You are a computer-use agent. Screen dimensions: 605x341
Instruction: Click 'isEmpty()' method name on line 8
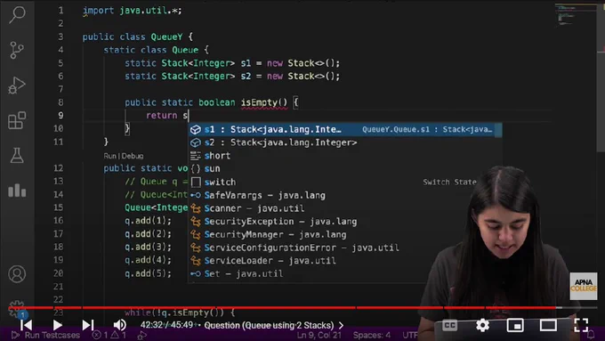point(264,102)
